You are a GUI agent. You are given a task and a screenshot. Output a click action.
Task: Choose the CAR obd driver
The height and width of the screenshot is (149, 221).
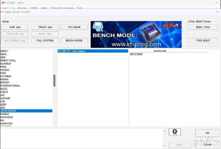tap(15, 27)
